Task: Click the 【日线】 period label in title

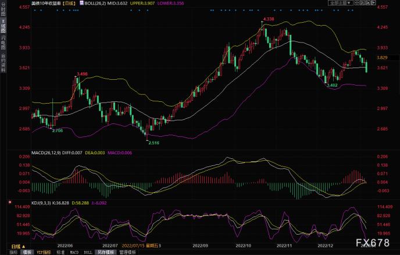Action: tap(69, 3)
